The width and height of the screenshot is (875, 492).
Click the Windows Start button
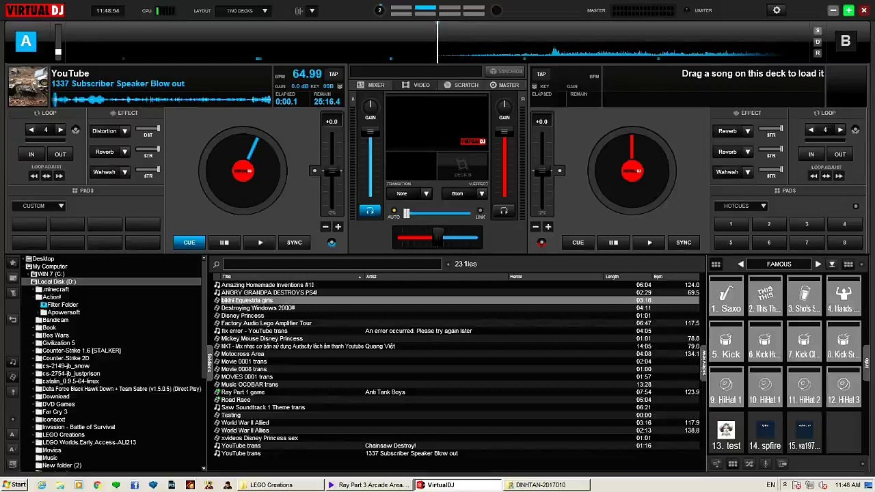(14, 484)
